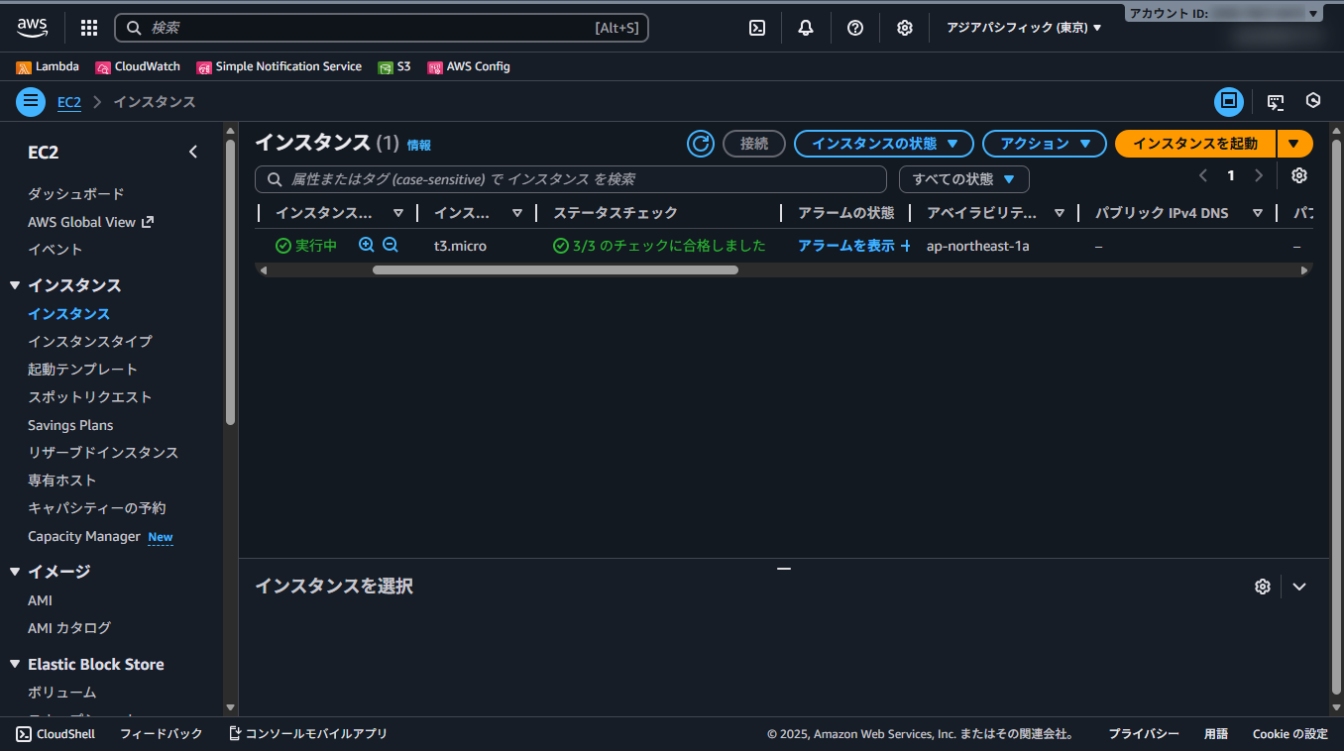This screenshot has width=1344, height=751.
Task: Launch a new instance with インスタンスを起動
Action: pos(1193,144)
